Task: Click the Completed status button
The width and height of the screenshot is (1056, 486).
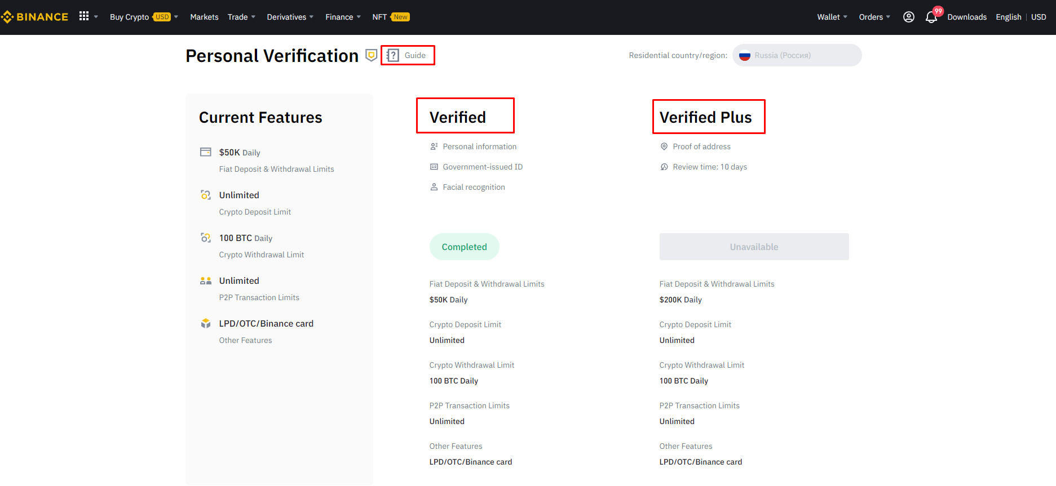Action: coord(464,247)
